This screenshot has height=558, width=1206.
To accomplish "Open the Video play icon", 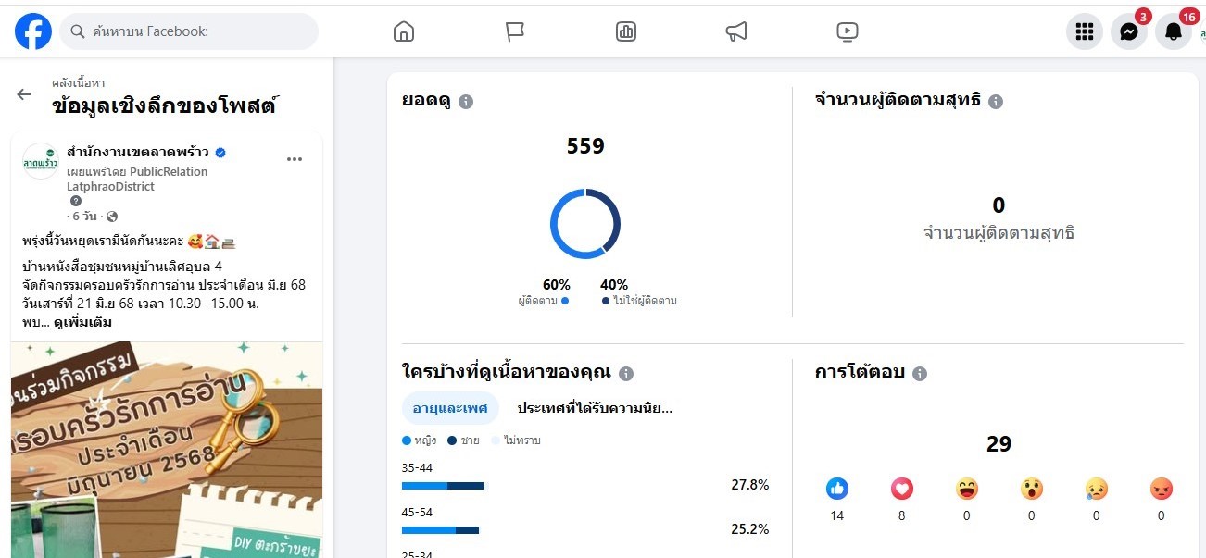I will pyautogui.click(x=847, y=31).
